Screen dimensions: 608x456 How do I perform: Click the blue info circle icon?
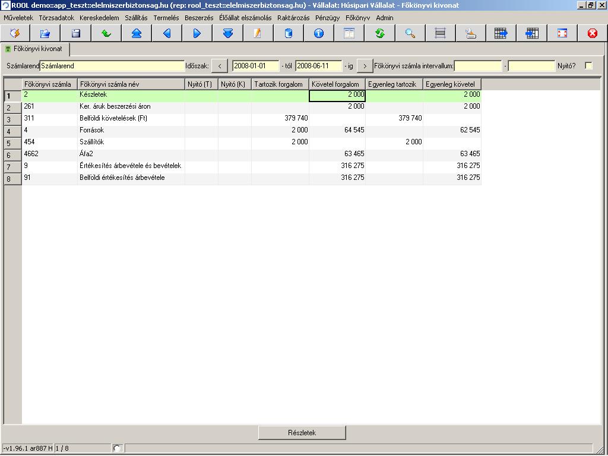[x=319, y=33]
